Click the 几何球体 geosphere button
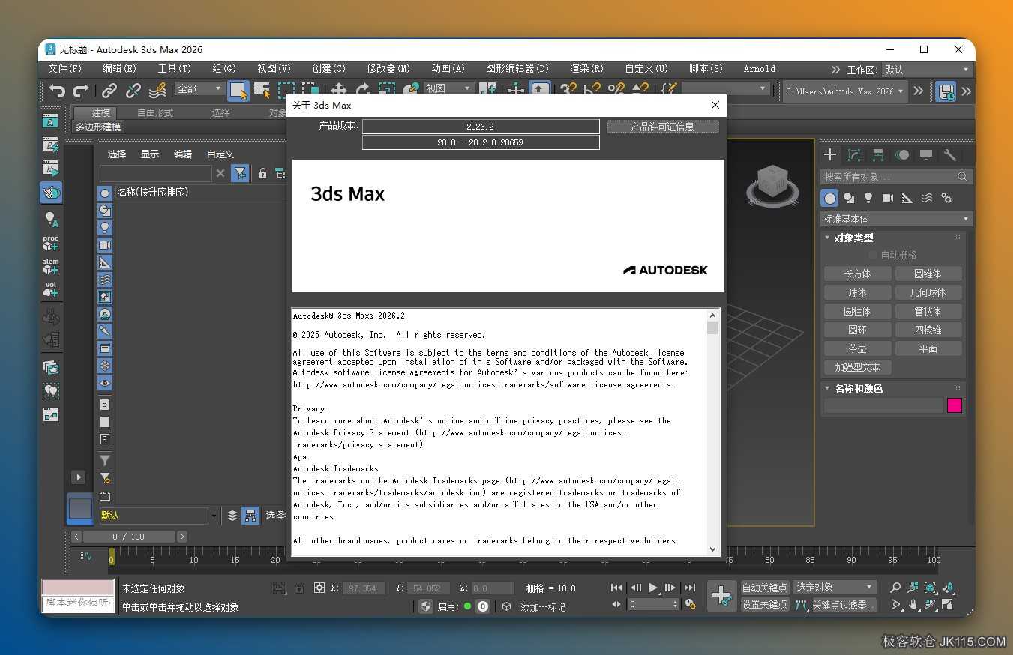 928,292
